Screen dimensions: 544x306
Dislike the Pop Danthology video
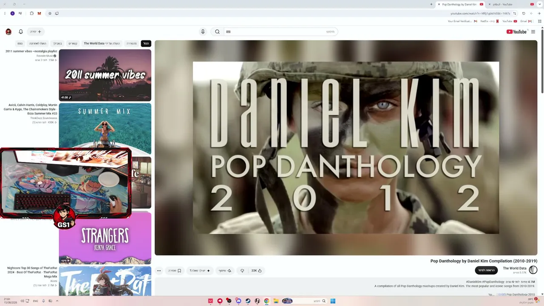coord(242,270)
